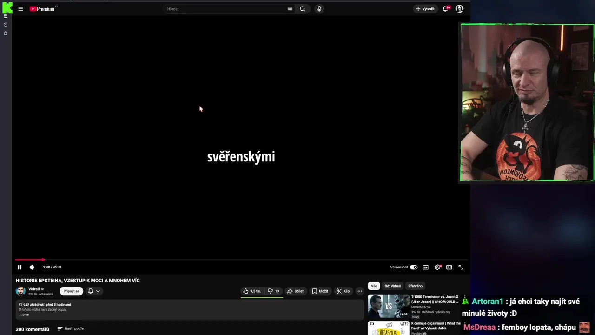Click the video title HISTORIE EPSTEINA
Viewport: 595px width, 335px height.
78,281
